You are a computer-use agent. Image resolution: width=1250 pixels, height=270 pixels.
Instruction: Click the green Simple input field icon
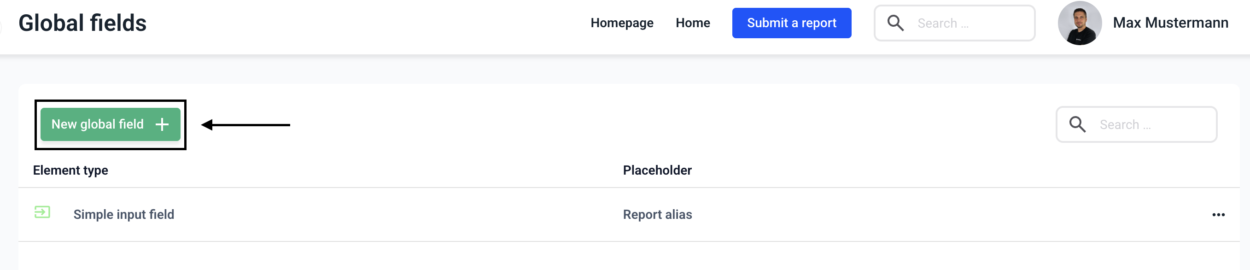42,212
